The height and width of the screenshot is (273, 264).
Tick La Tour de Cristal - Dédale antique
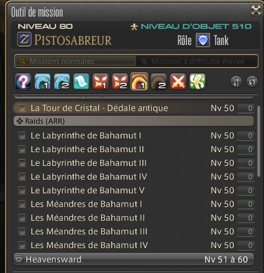pos(22,108)
